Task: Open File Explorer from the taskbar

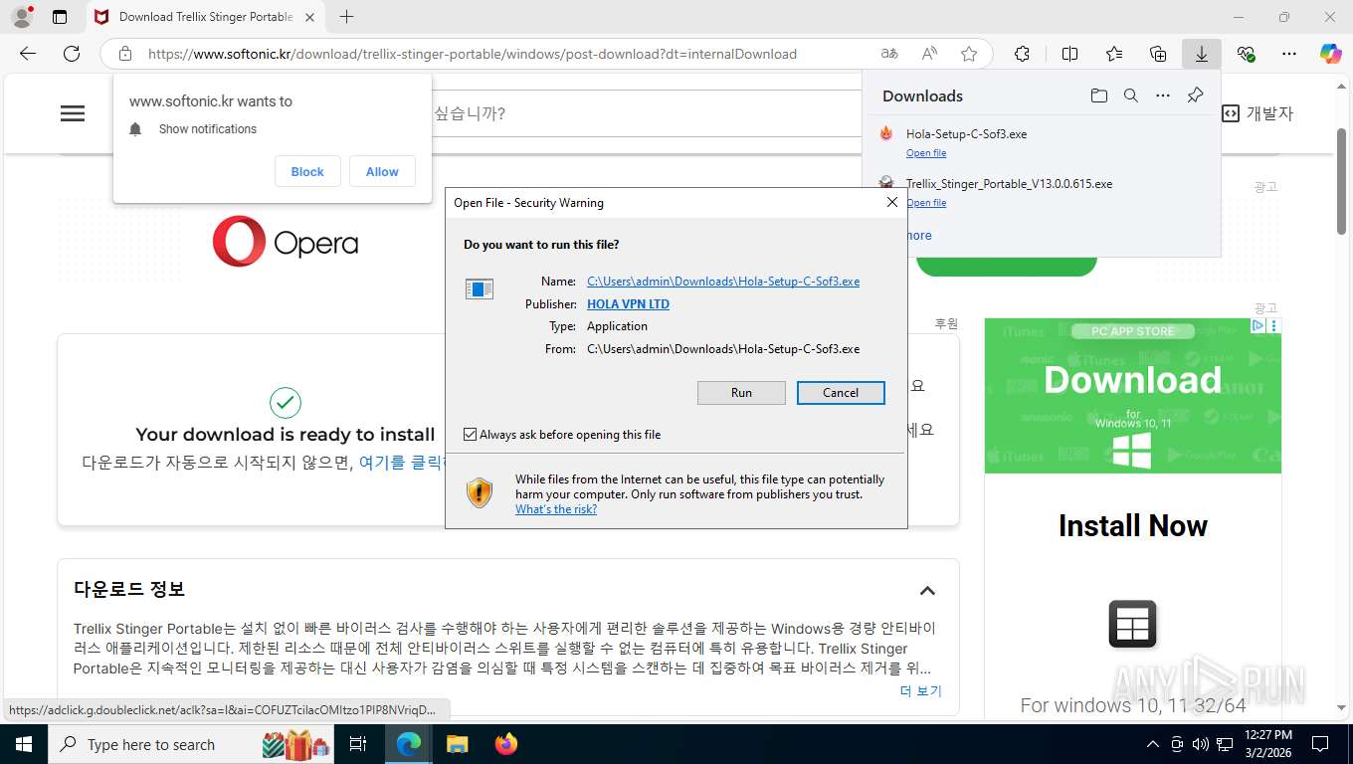Action: pyautogui.click(x=457, y=744)
